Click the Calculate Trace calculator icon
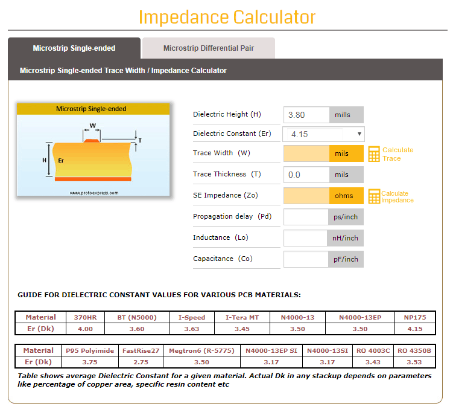This screenshot has height=409, width=453. click(374, 154)
